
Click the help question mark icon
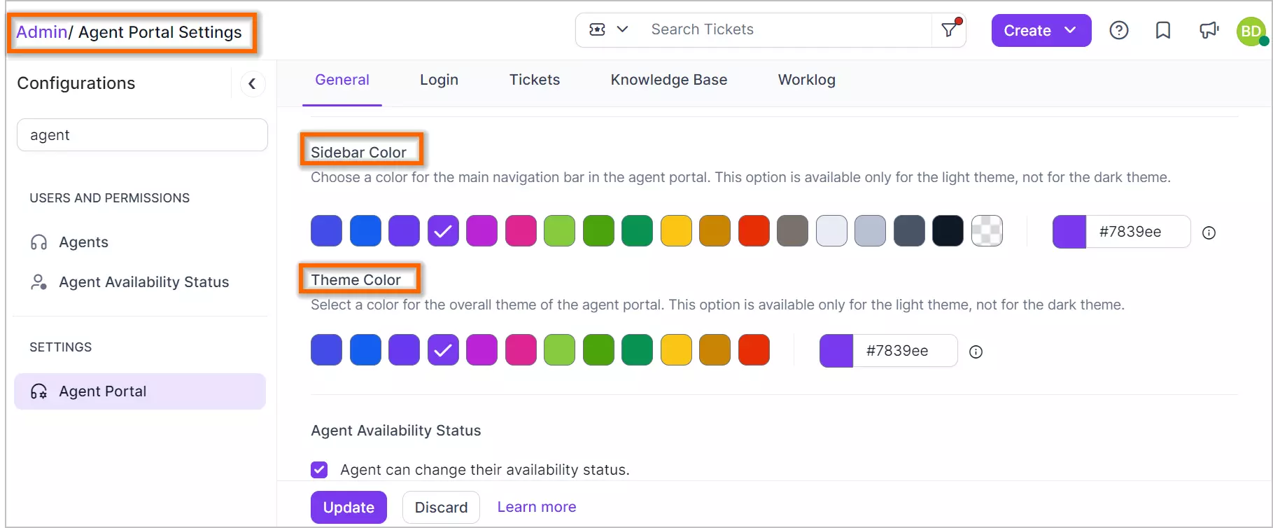1118,30
